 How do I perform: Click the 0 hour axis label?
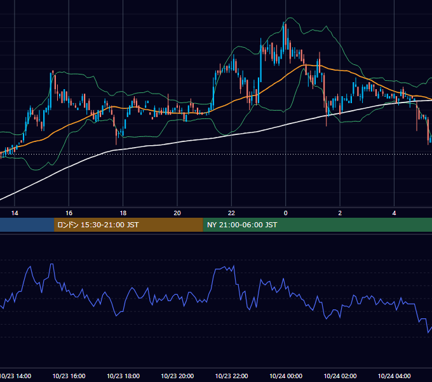tap(286, 213)
